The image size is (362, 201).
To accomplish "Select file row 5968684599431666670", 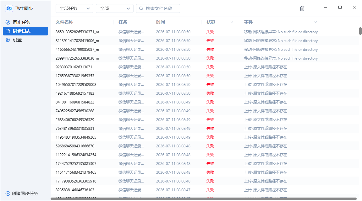I will point(205,146).
